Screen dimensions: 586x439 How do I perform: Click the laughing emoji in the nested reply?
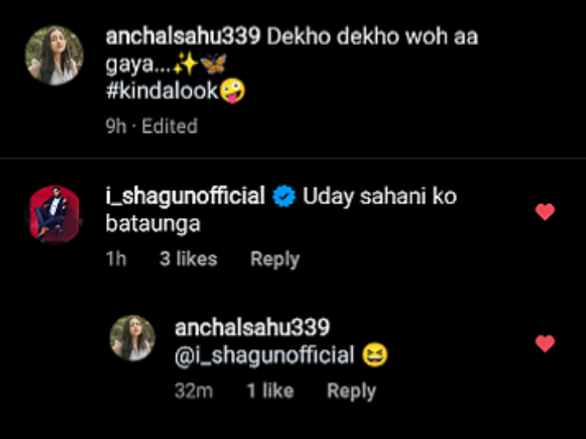tap(375, 355)
